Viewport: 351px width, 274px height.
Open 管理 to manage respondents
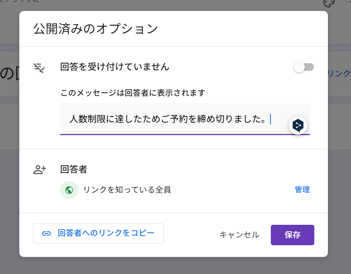[302, 190]
